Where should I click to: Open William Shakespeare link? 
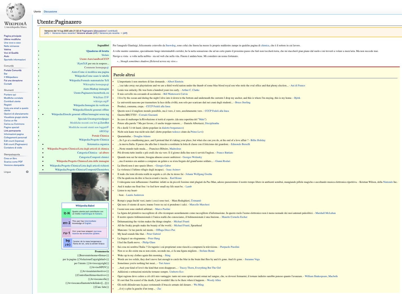316,276
